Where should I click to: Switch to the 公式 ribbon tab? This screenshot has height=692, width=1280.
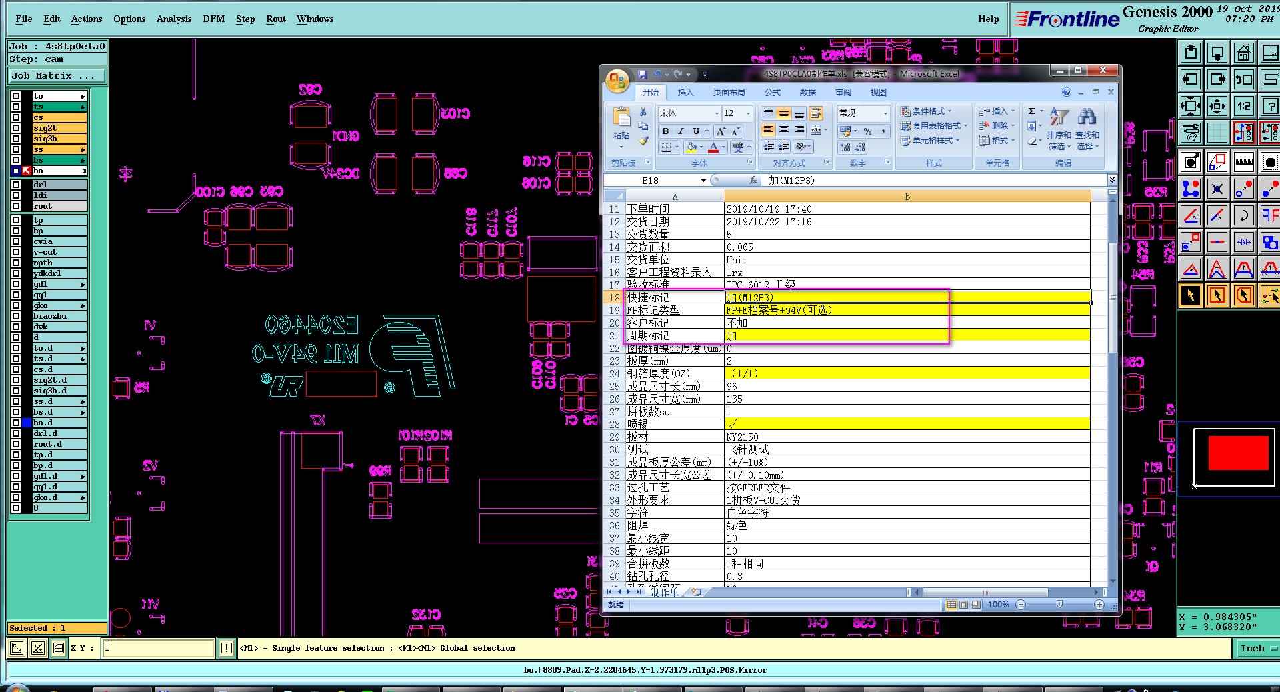(x=772, y=93)
